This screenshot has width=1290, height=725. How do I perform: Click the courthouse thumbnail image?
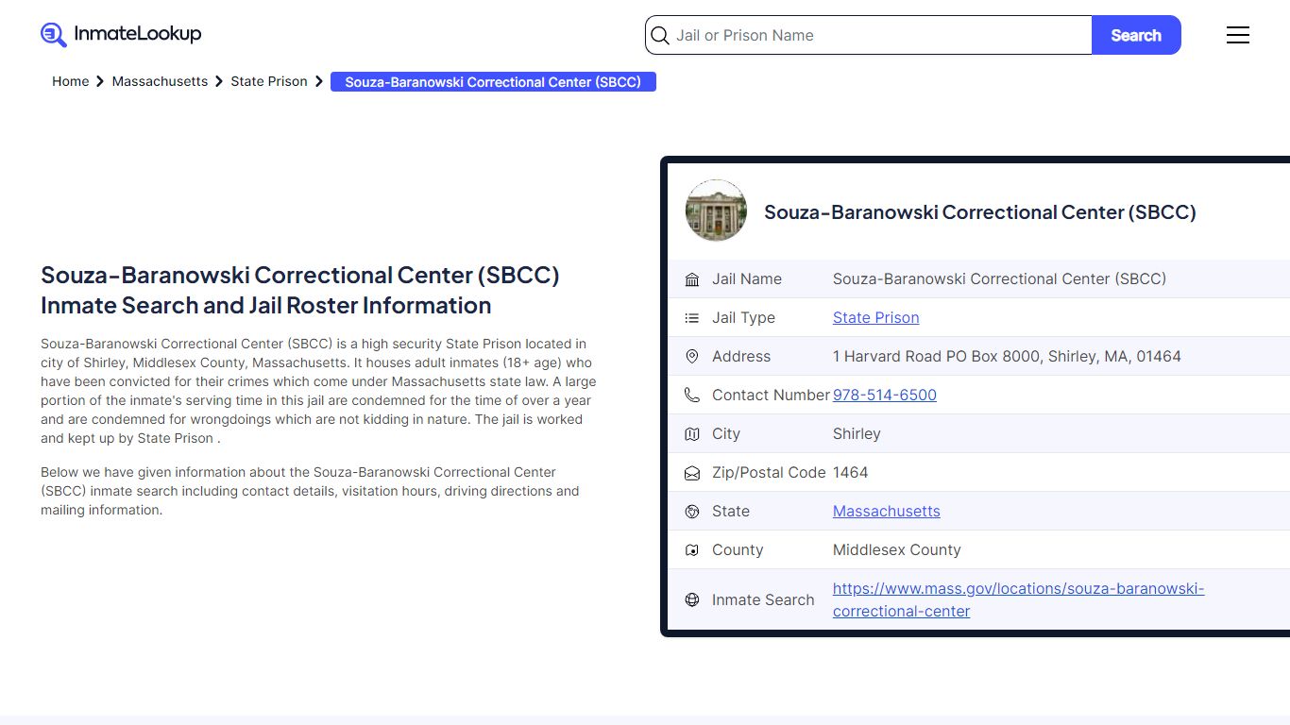pos(716,211)
